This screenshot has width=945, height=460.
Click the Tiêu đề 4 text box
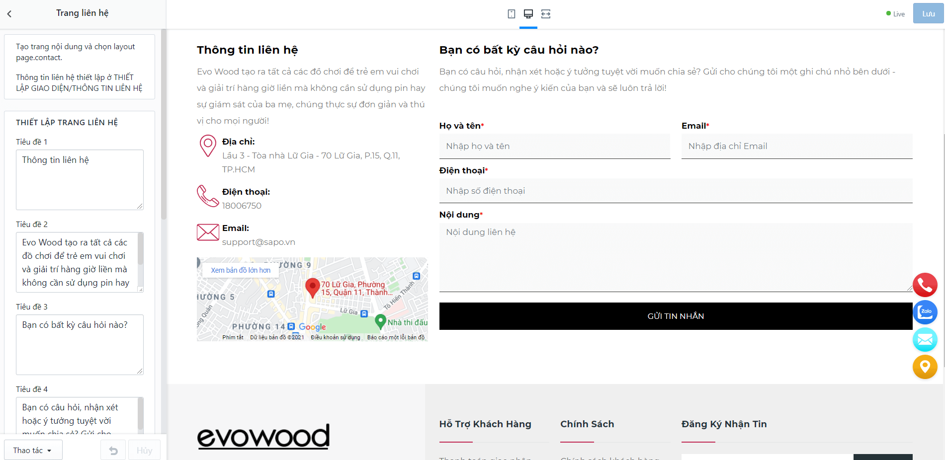click(80, 416)
